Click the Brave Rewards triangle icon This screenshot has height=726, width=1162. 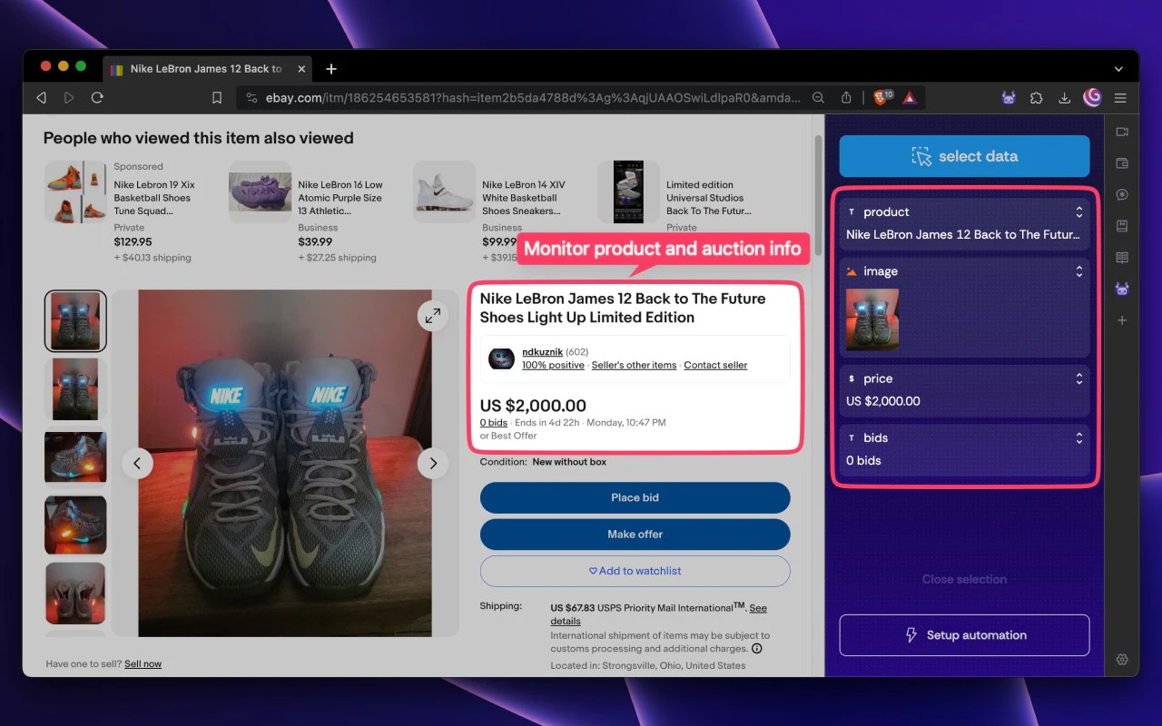(910, 98)
